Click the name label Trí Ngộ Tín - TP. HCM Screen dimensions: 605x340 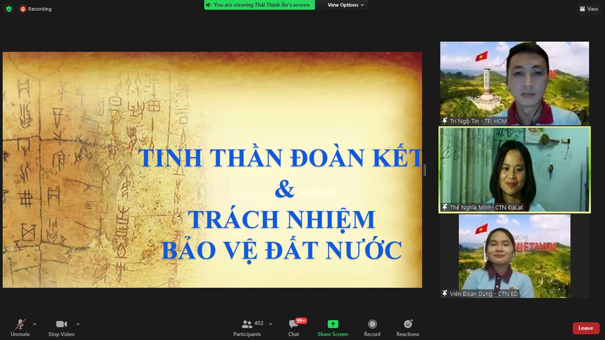(478, 121)
